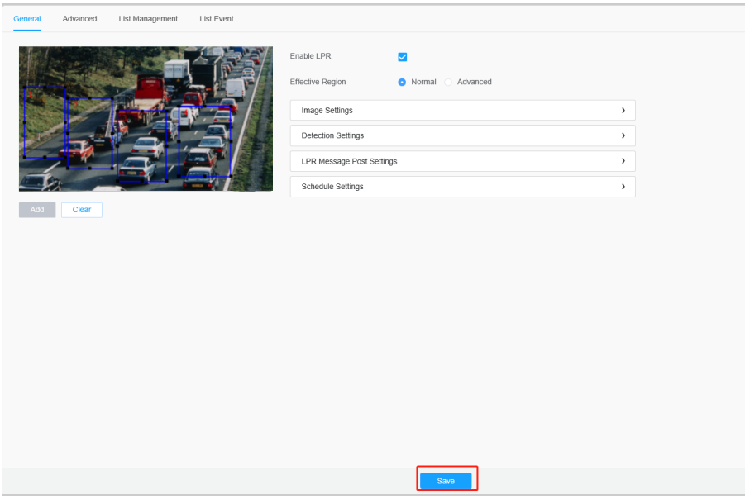Go to the List Management tab

tap(148, 19)
